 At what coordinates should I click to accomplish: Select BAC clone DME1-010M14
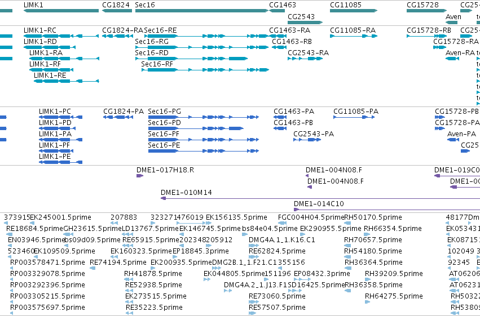click(x=186, y=193)
